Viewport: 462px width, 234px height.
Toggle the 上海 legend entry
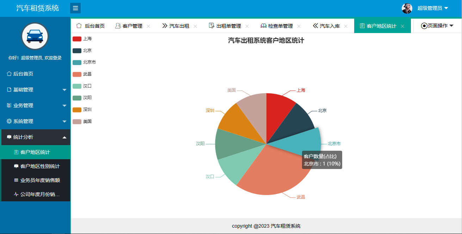click(x=80, y=38)
